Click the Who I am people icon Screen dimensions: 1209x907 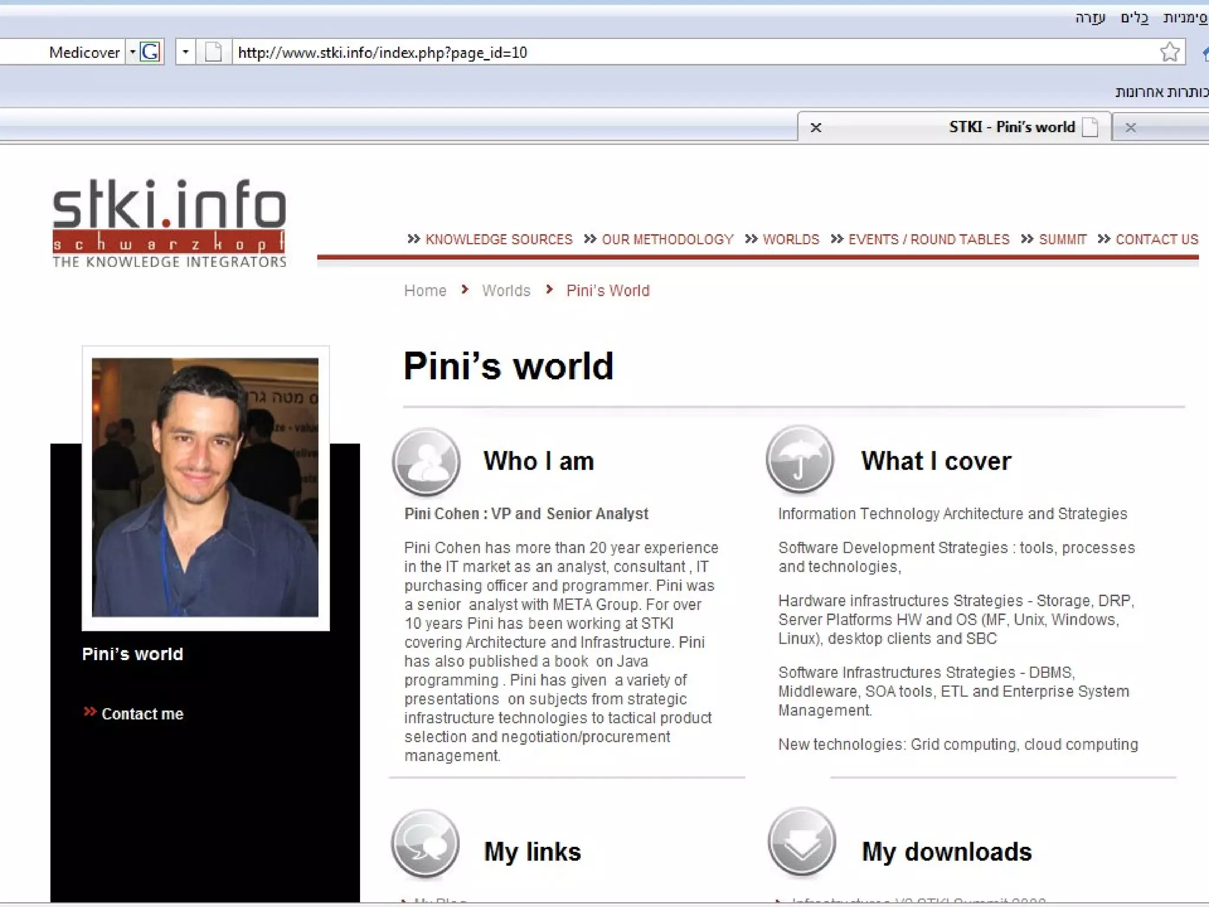tap(426, 461)
